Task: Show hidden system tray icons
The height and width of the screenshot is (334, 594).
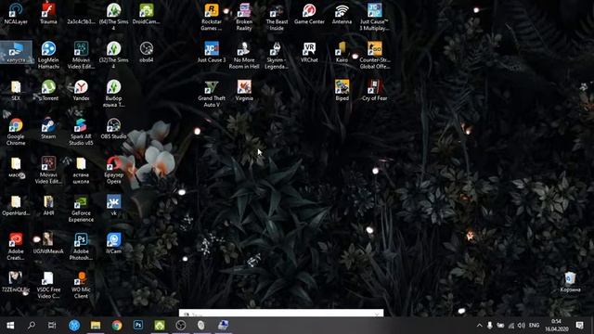Action: coord(479,326)
